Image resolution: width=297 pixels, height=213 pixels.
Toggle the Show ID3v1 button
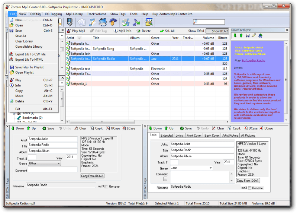pyautogui.click(x=196, y=31)
